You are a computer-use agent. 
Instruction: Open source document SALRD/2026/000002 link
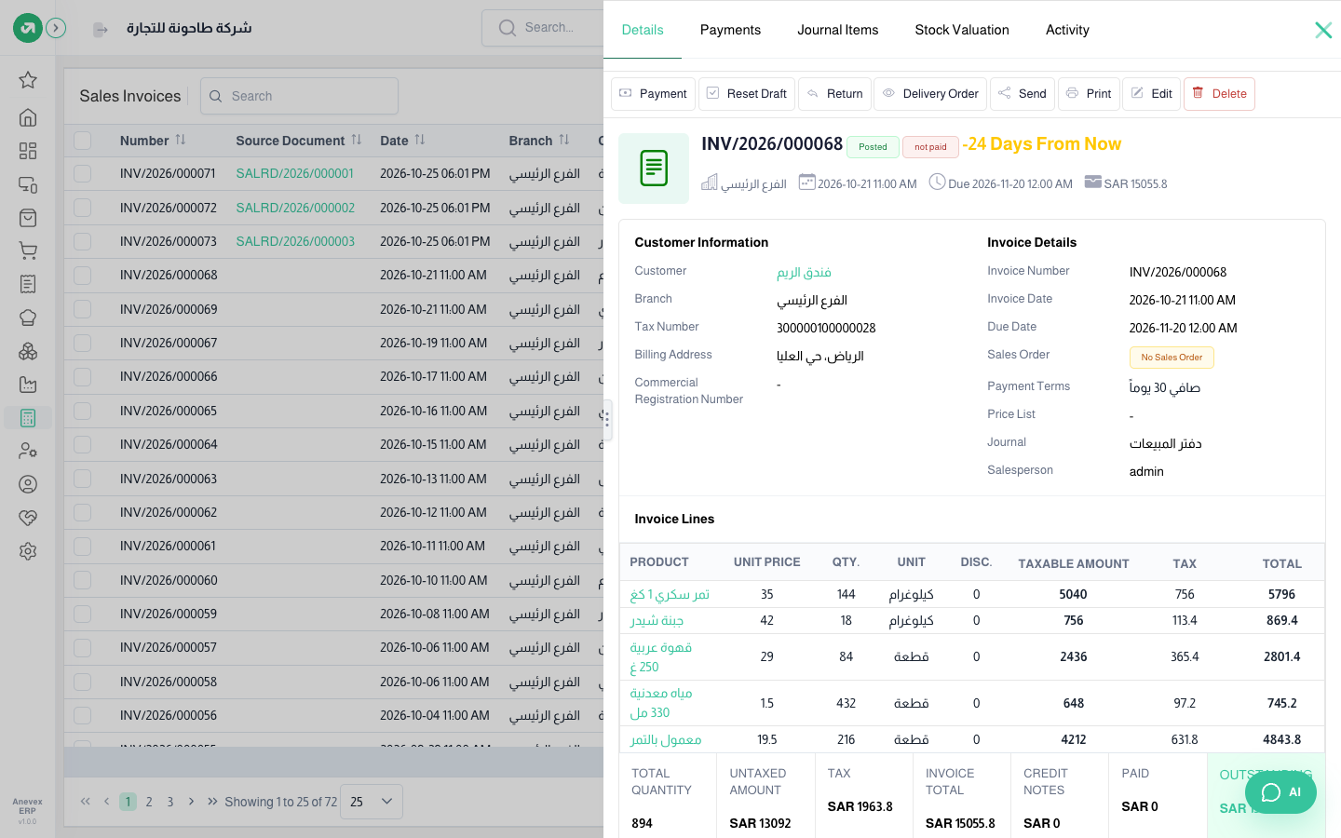coord(295,208)
